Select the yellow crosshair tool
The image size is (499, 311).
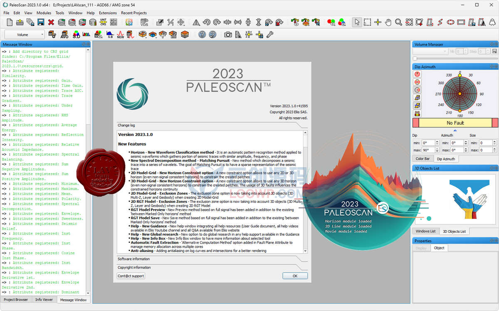(378, 22)
